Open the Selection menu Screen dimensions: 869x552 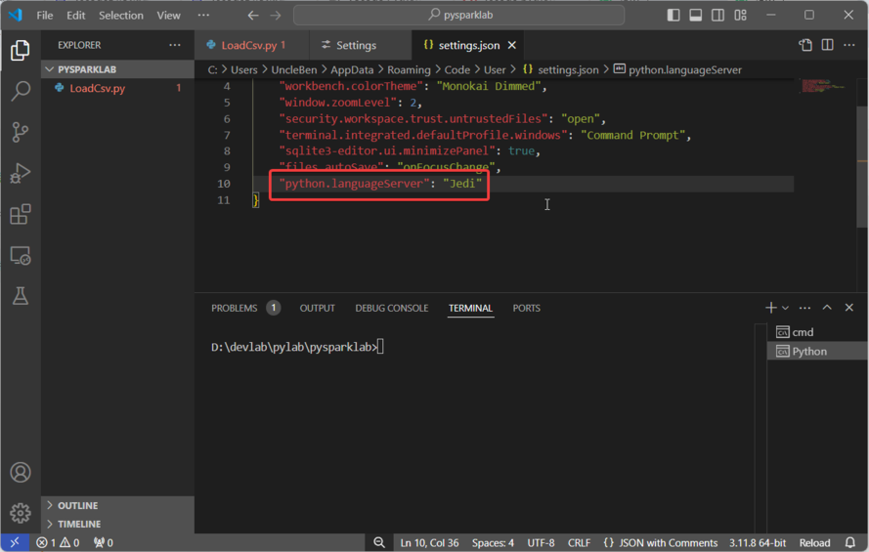point(121,16)
